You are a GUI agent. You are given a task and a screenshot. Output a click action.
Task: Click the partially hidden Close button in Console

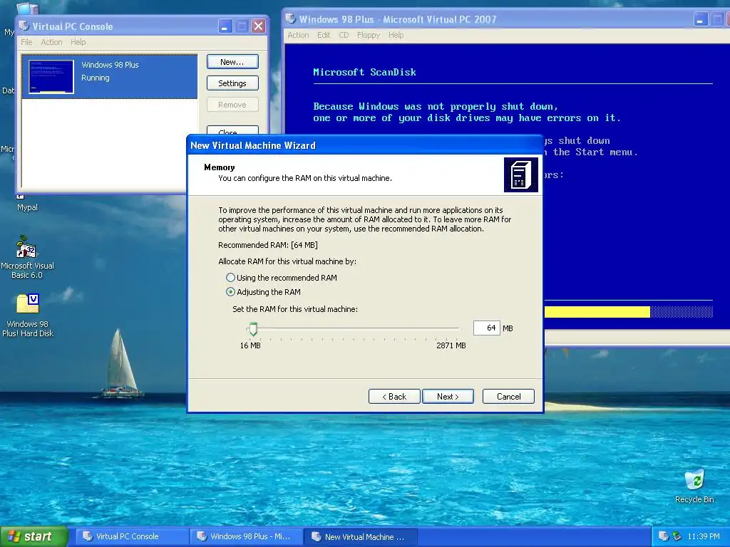coord(232,130)
